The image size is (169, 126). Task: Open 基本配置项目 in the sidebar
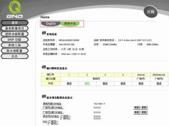(x=14, y=28)
